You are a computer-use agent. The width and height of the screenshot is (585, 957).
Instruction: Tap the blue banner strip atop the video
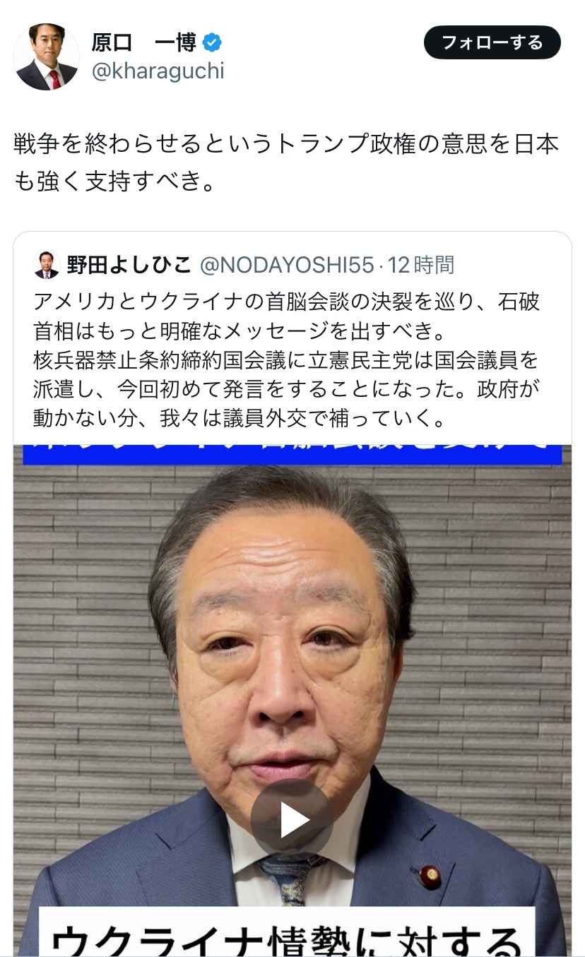point(292,453)
